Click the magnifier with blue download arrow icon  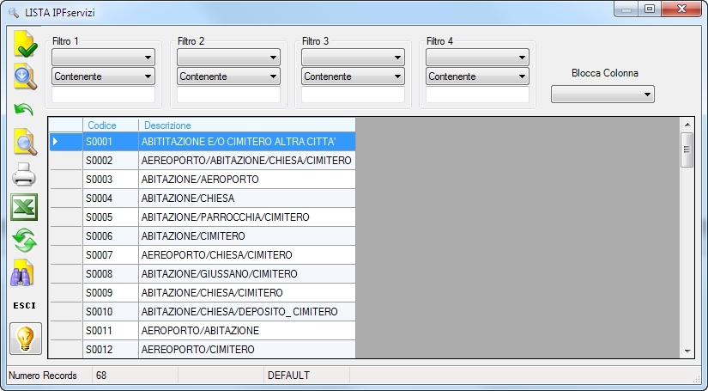[25, 76]
